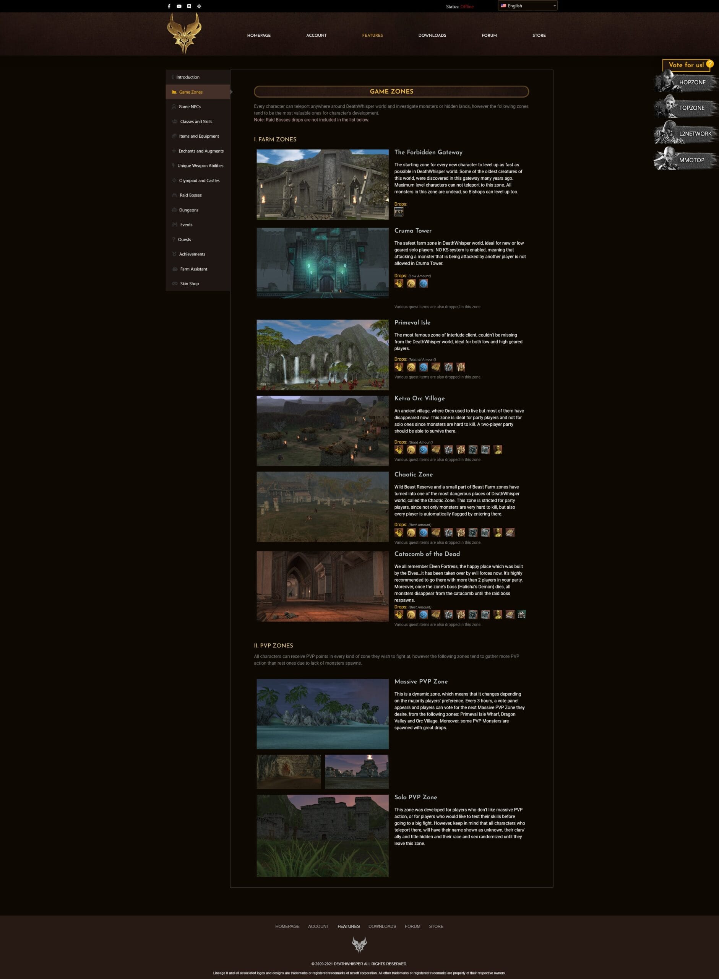Image resolution: width=719 pixels, height=979 pixels.
Task: Click the Store link in footer
Action: [436, 926]
